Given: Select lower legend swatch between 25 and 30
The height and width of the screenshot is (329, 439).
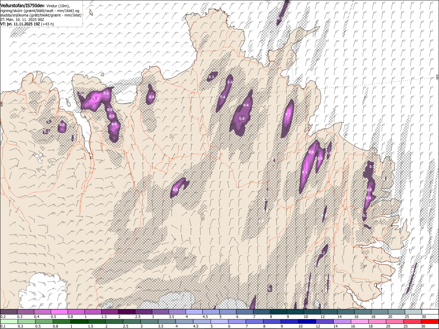Looking at the screenshot, I should (413, 322).
